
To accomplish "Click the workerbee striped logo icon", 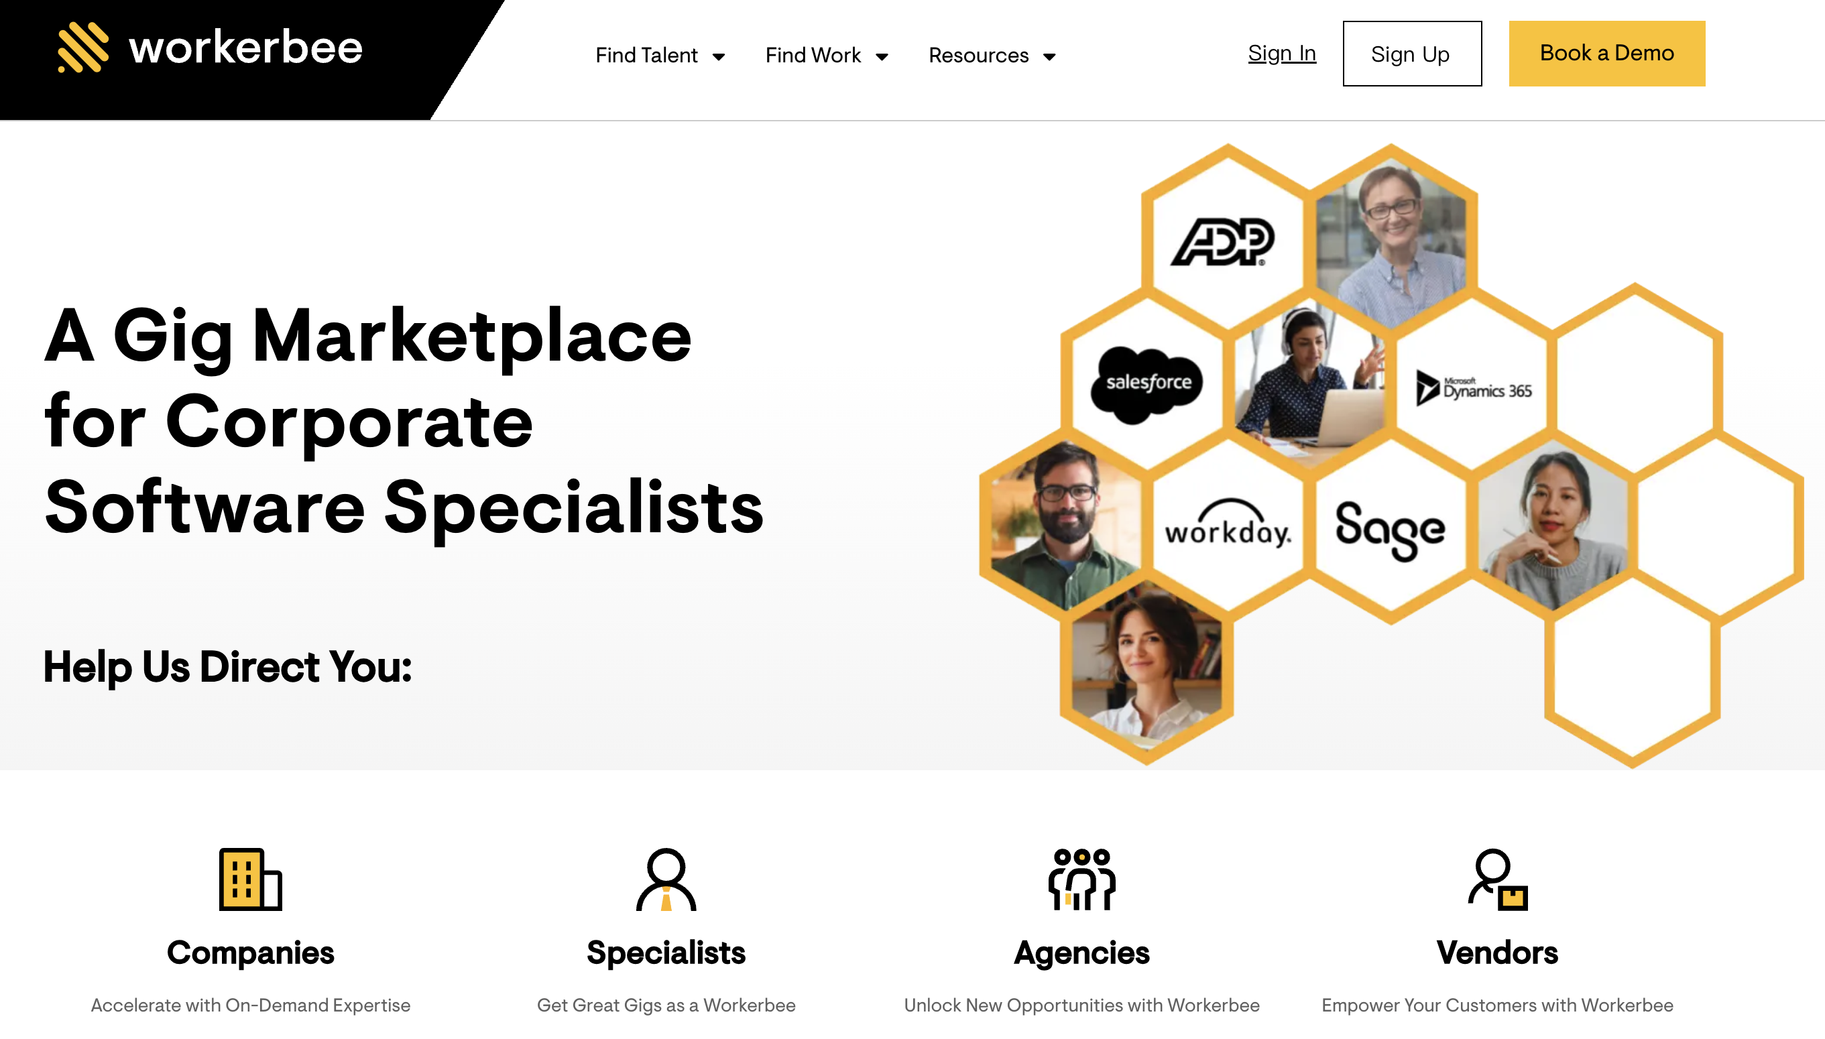I will [82, 48].
